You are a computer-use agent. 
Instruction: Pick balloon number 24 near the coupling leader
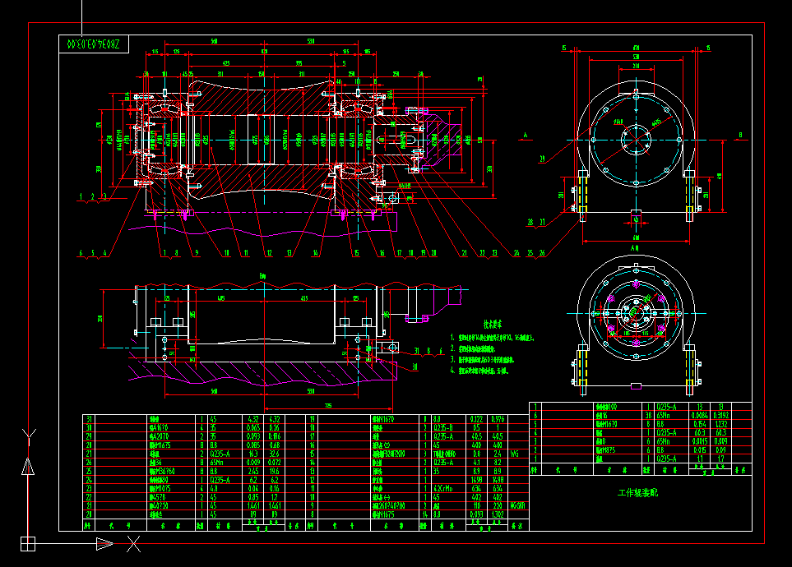(x=516, y=253)
